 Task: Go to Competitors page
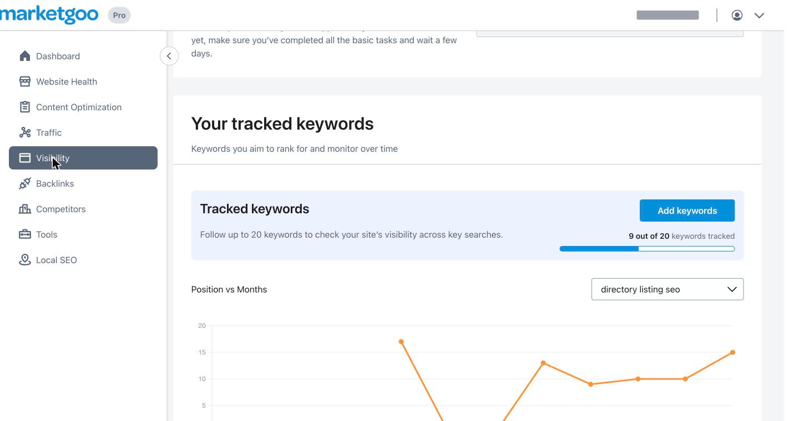[83, 209]
